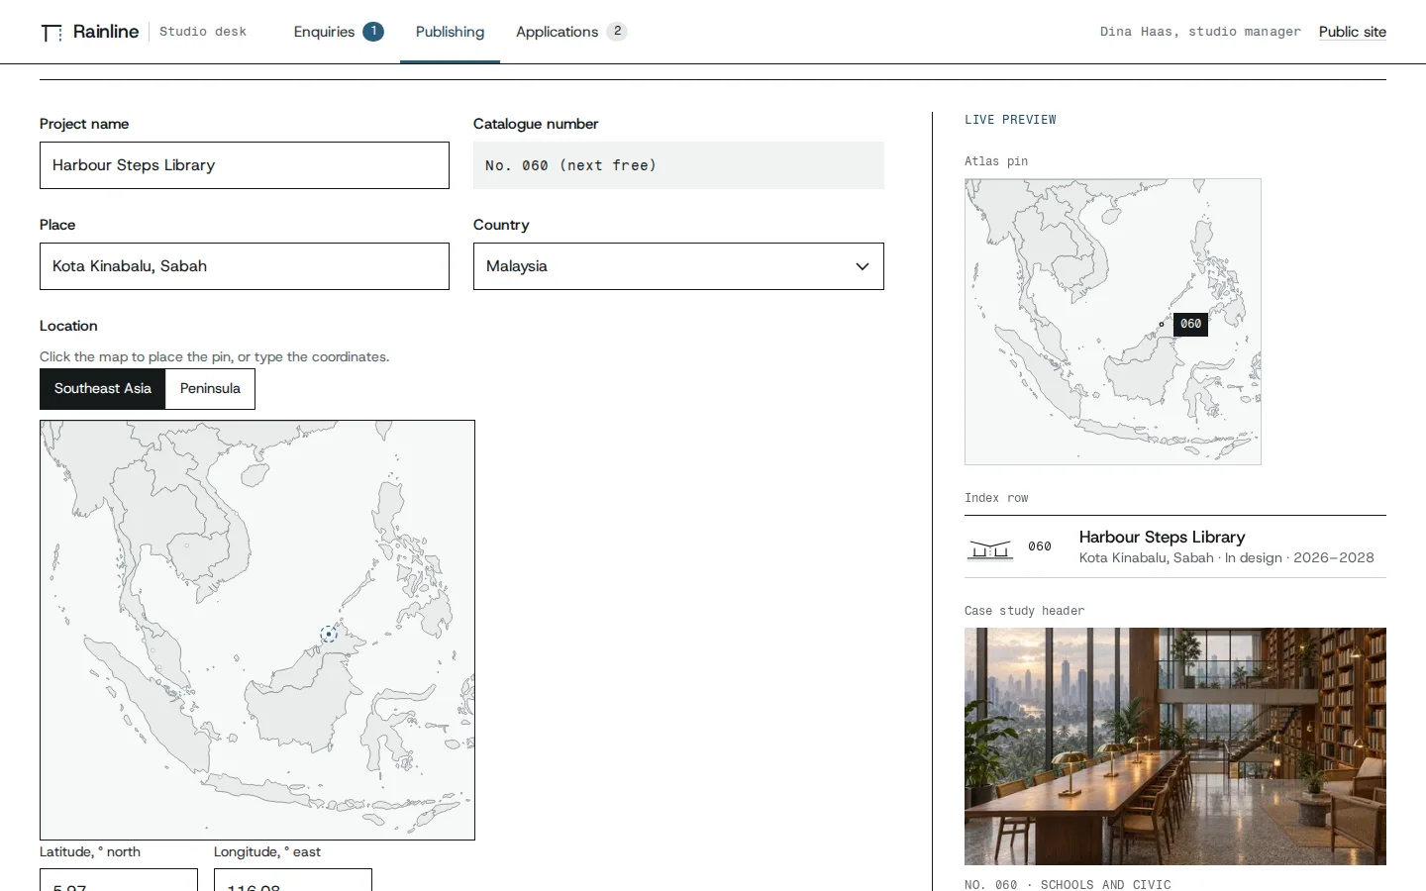
Task: Click the '060' number in Index row
Action: tap(1040, 546)
